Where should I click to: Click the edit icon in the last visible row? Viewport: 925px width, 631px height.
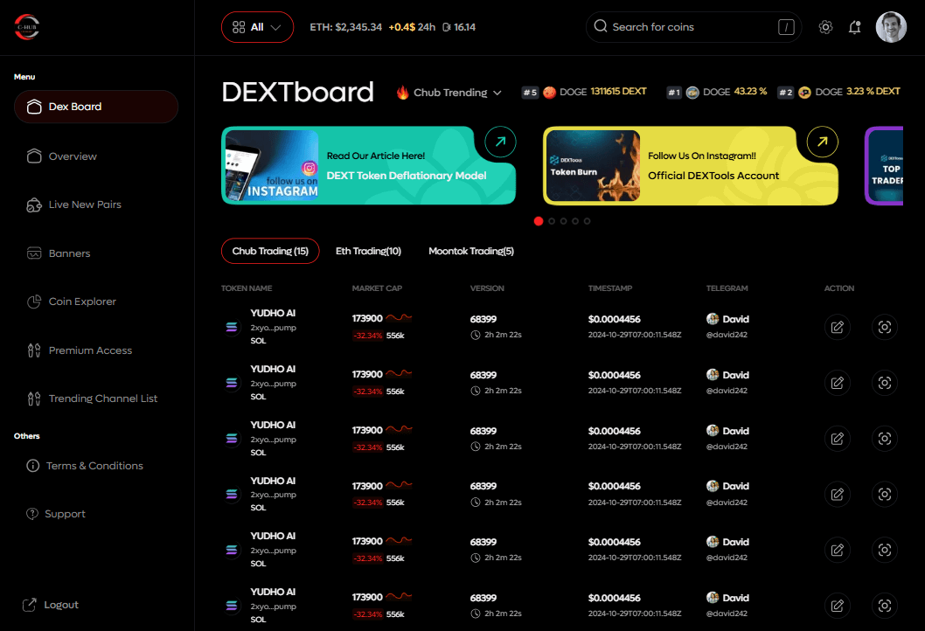(x=838, y=606)
